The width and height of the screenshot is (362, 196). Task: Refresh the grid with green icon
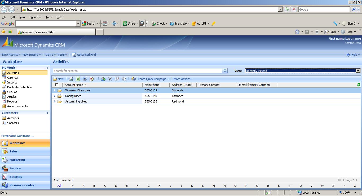pyautogui.click(x=359, y=85)
